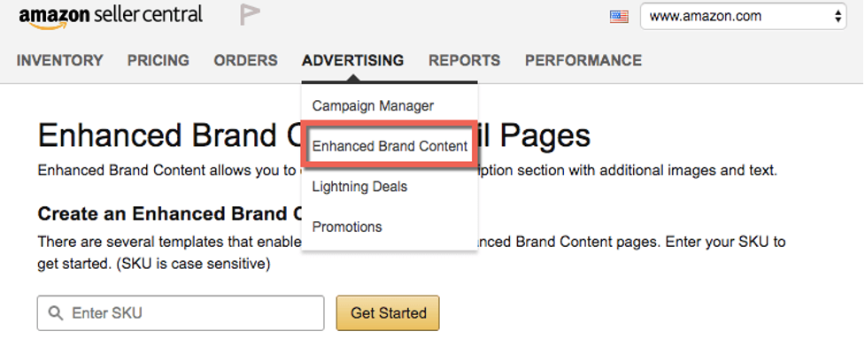Select Promotions in the Advertising menu
The image size is (865, 354).
[347, 227]
